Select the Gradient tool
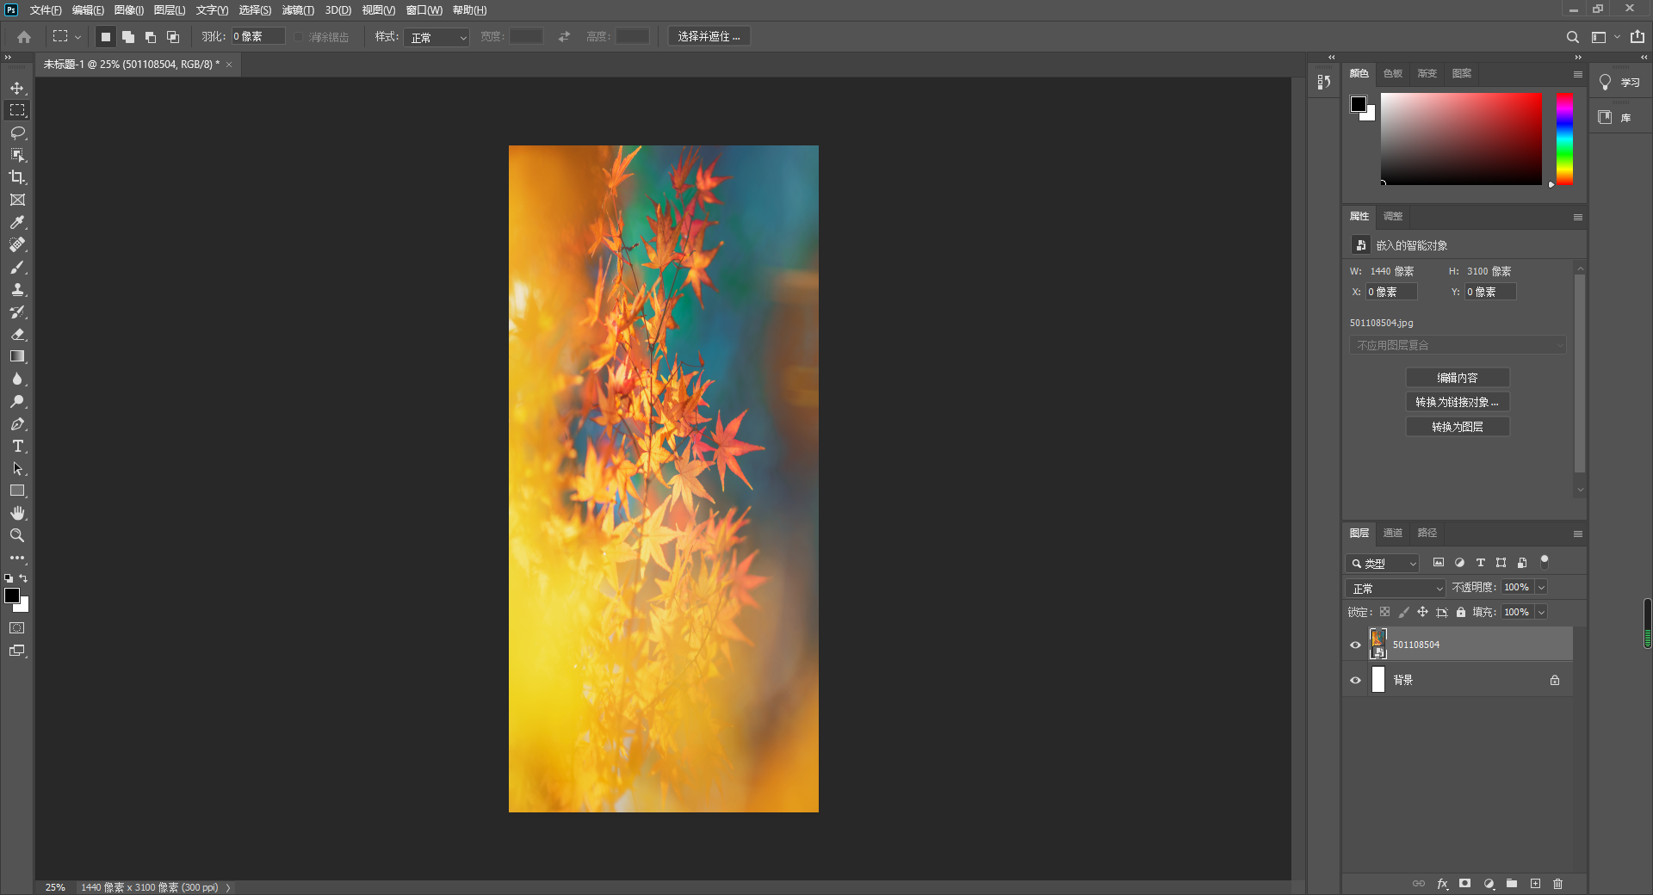 click(17, 356)
